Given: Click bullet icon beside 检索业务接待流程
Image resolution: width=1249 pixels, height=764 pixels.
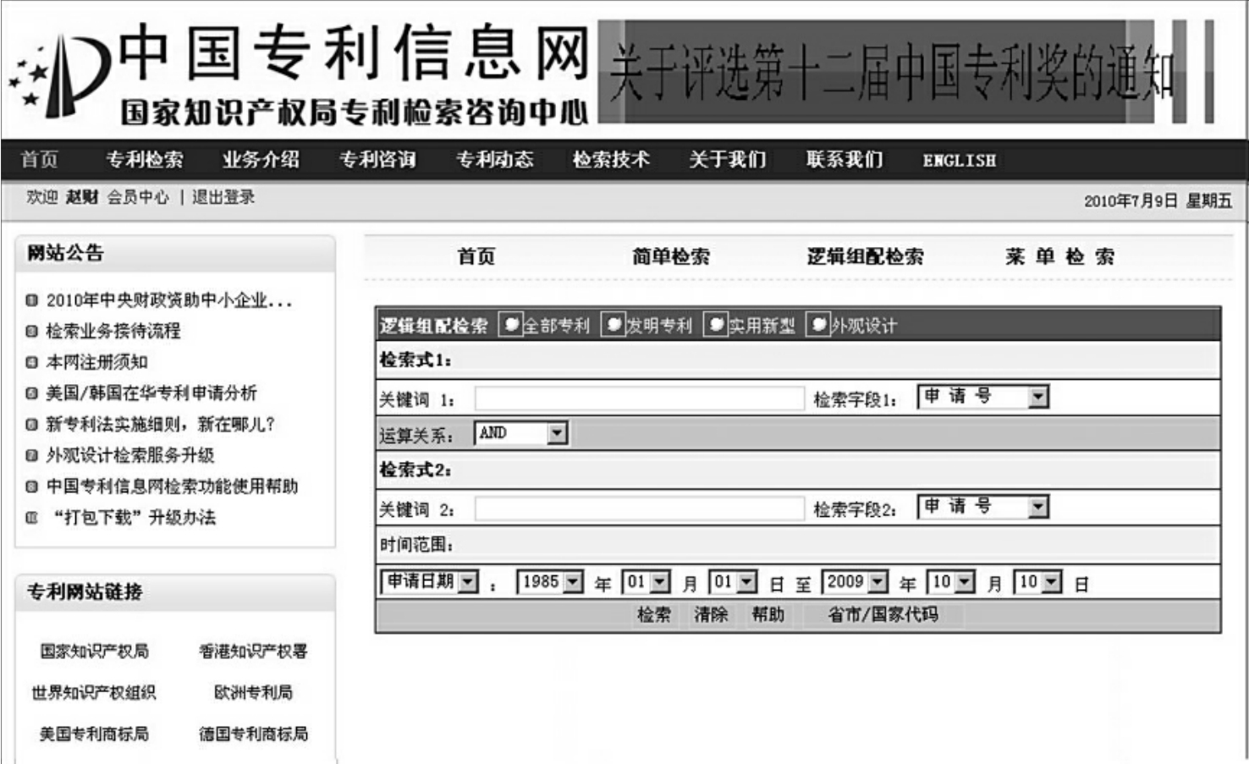Looking at the screenshot, I should click(x=32, y=332).
